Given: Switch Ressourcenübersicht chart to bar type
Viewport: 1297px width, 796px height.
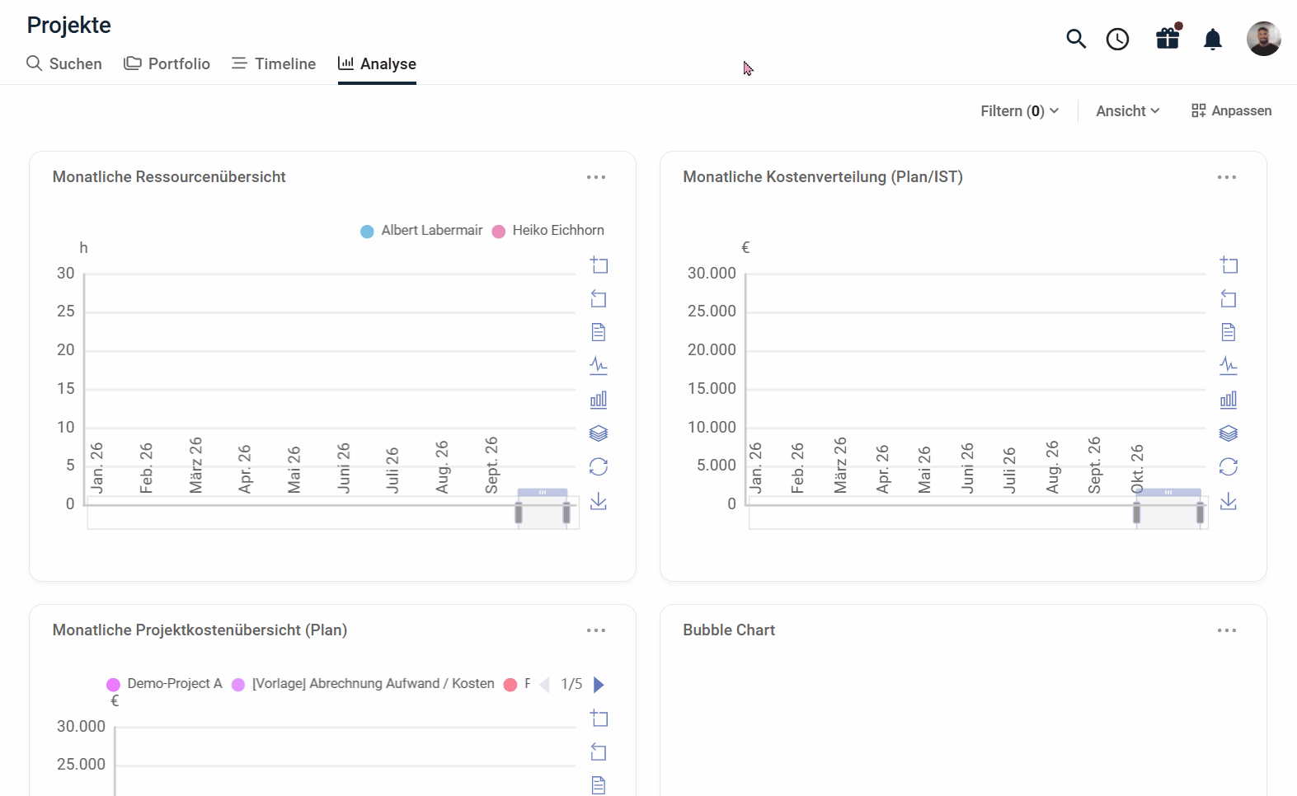Looking at the screenshot, I should click(x=599, y=400).
